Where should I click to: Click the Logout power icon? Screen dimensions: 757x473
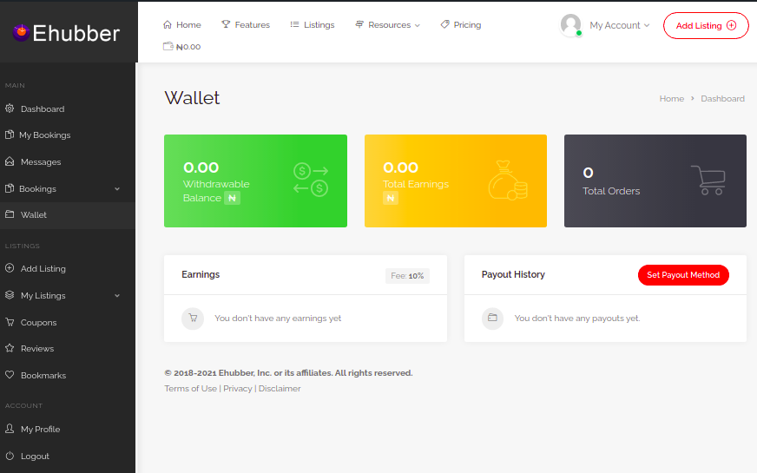click(10, 456)
